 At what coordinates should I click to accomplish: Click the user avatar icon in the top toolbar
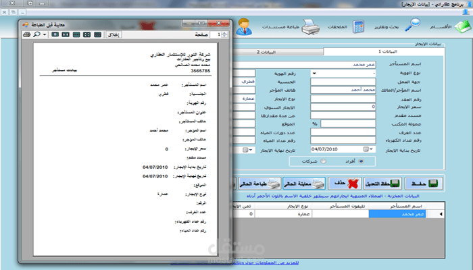click(x=244, y=27)
